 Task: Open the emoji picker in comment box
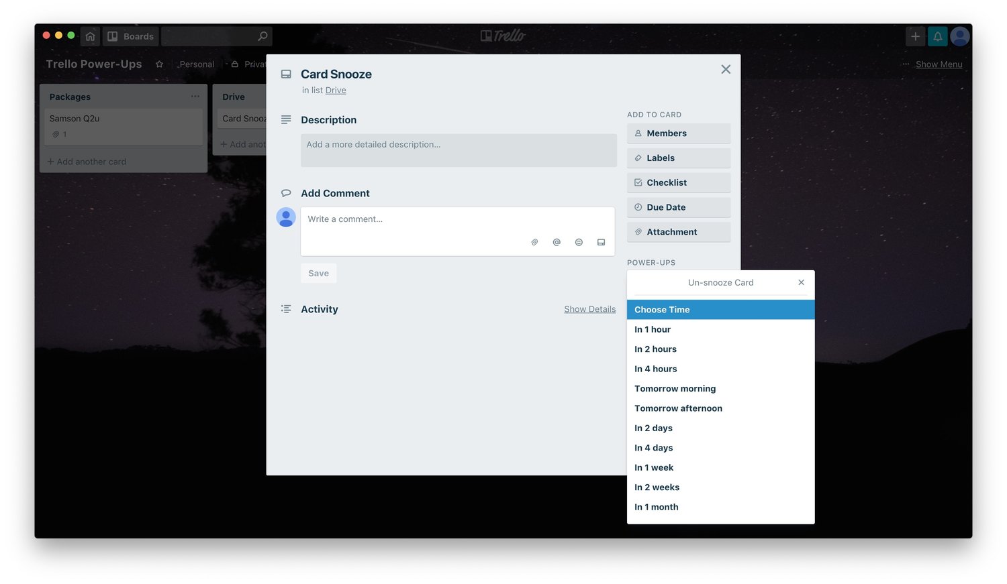pyautogui.click(x=579, y=242)
